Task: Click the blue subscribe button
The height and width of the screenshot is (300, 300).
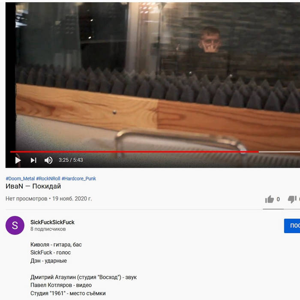Action: (292, 226)
